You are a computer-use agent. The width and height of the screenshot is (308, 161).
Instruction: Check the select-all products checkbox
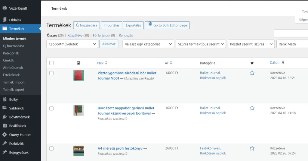[x=51, y=63]
